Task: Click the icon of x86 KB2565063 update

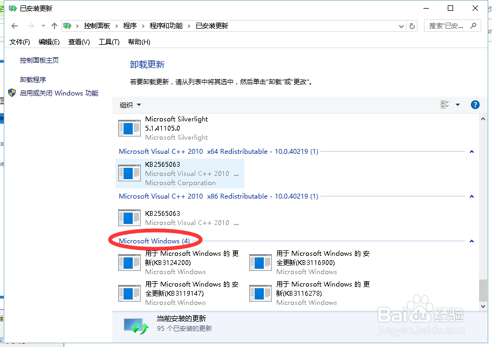Action: click(x=129, y=217)
